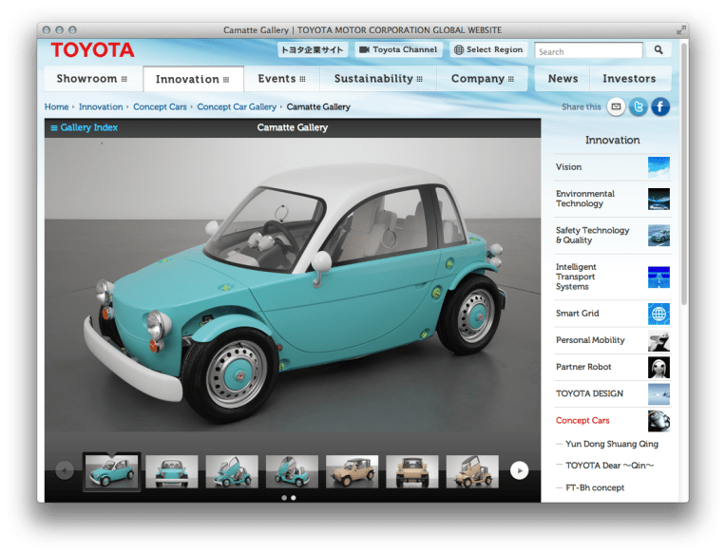Image resolution: width=726 pixels, height=554 pixels.
Task: Expand the Sustainability navigation menu
Action: click(378, 79)
